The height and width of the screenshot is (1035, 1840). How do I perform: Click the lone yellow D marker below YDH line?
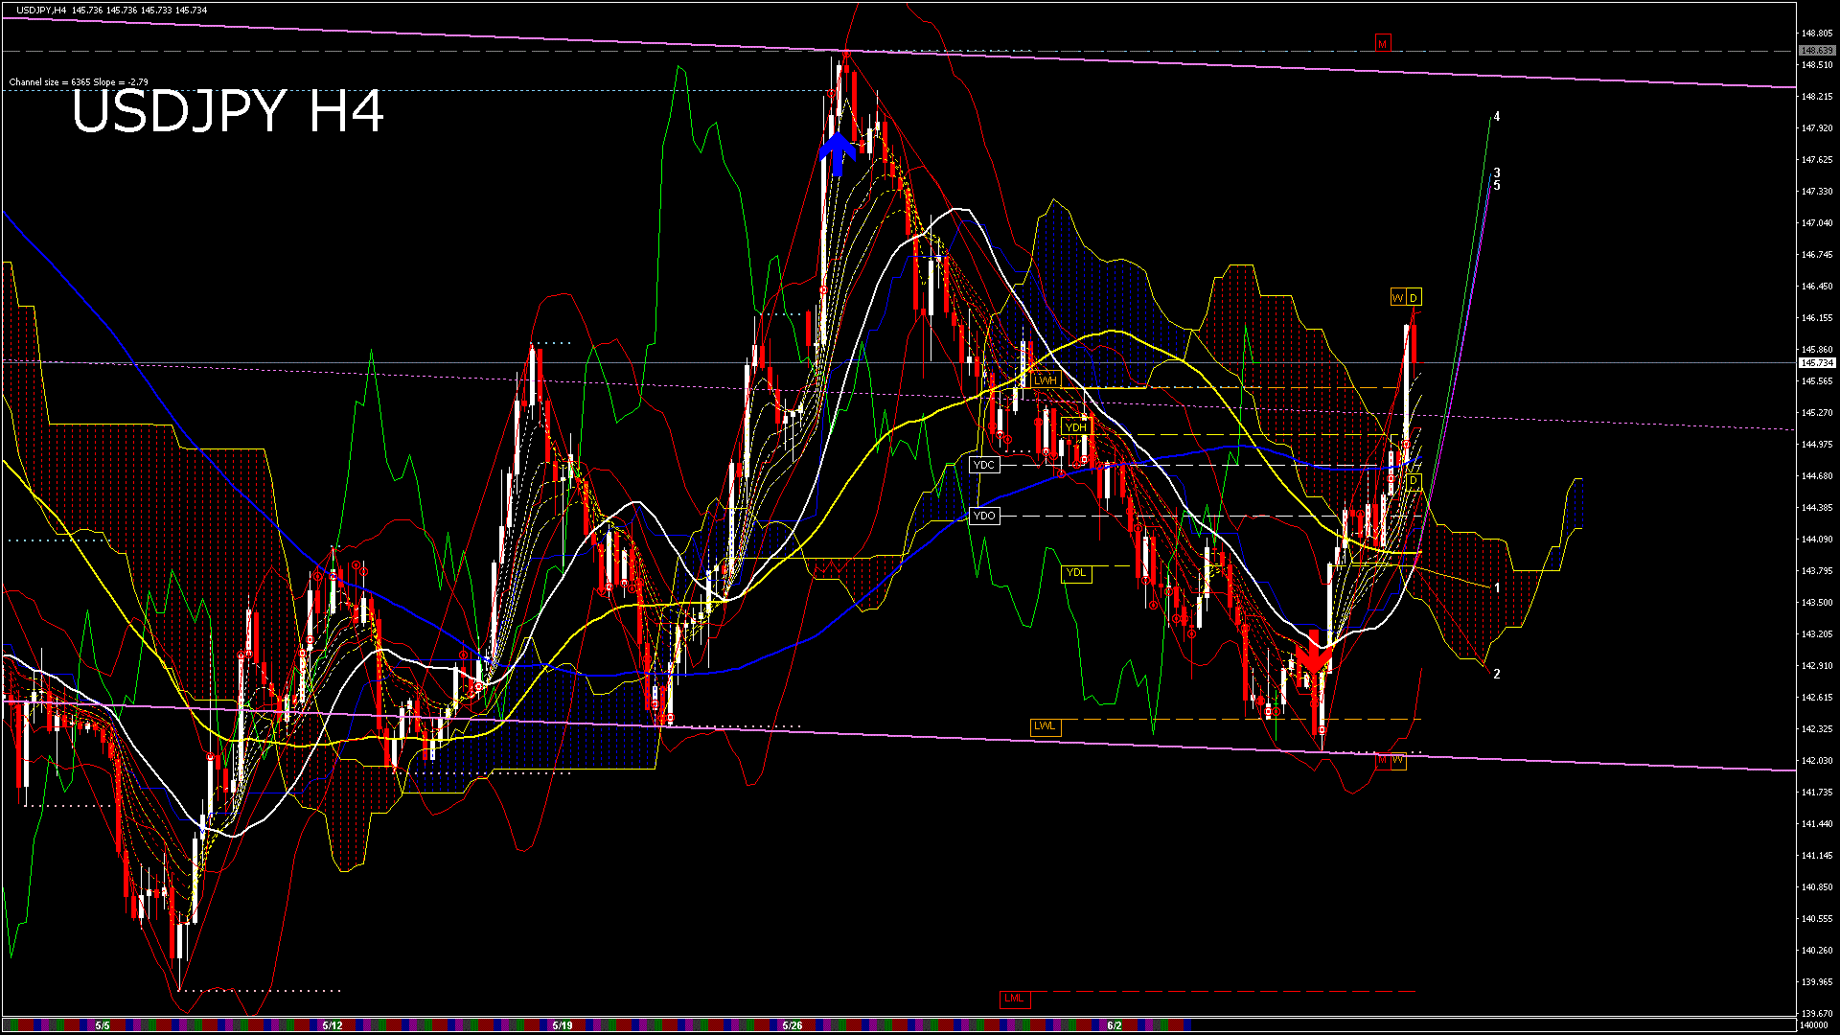pos(1414,481)
